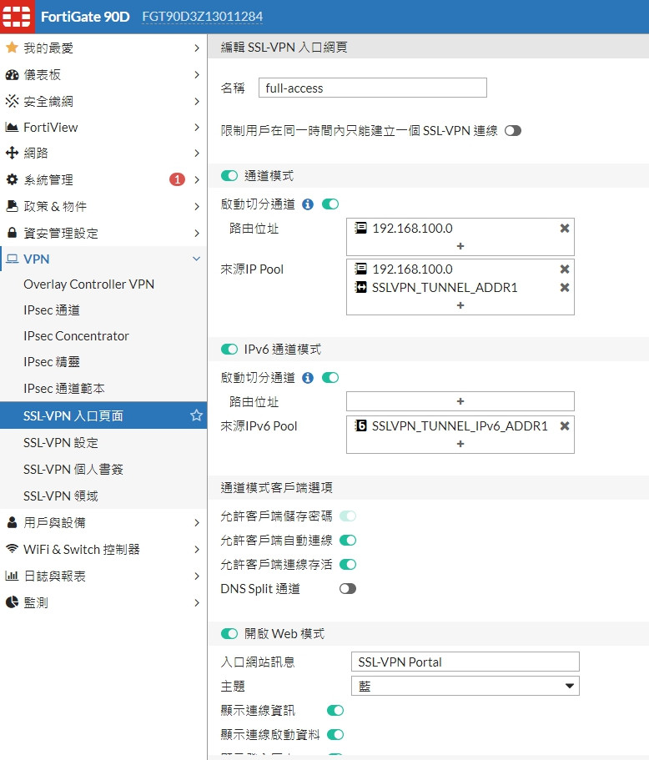Expand 安全織網 menu chevron
Viewport: 649px width, 760px height.
pos(196,101)
